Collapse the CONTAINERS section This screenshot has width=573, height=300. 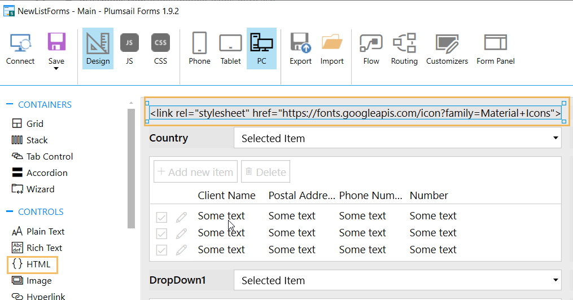point(9,105)
